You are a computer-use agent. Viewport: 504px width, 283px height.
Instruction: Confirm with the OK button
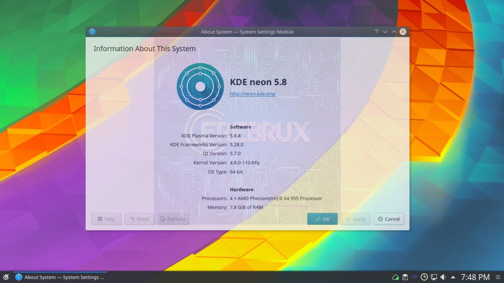[322, 219]
